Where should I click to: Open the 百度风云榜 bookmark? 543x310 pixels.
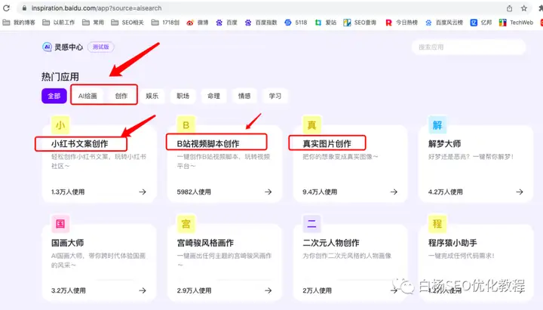(444, 23)
